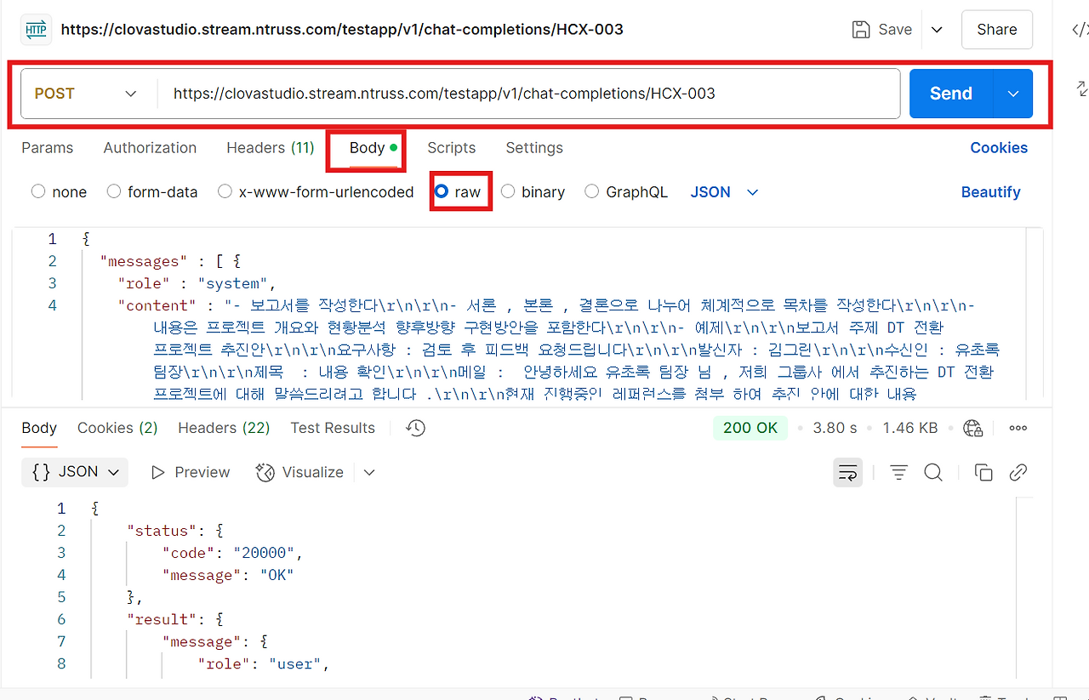This screenshot has width=1089, height=700.
Task: Click the HTTP request type icon
Action: pos(37,30)
